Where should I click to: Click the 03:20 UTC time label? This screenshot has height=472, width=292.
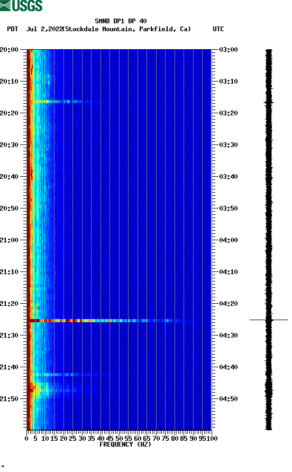click(x=229, y=113)
